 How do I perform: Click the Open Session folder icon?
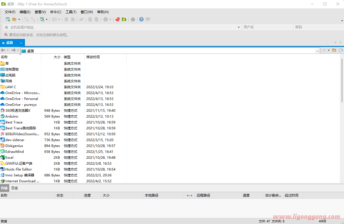[x=14, y=19]
